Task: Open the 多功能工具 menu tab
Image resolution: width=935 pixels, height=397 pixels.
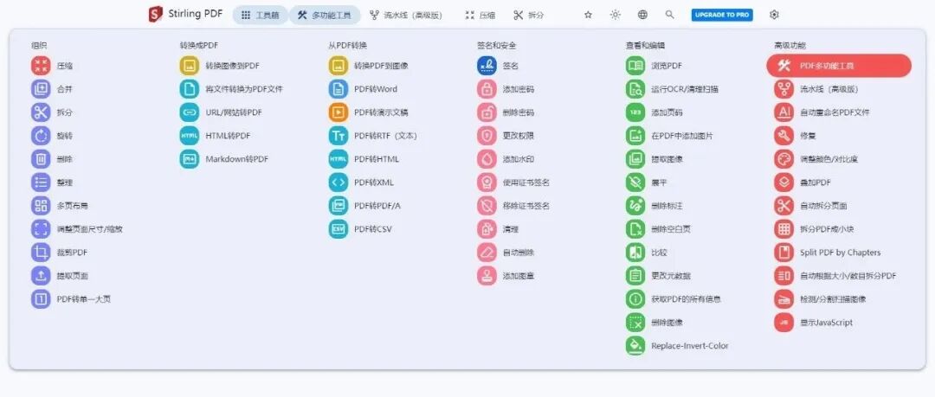Action: (325, 15)
